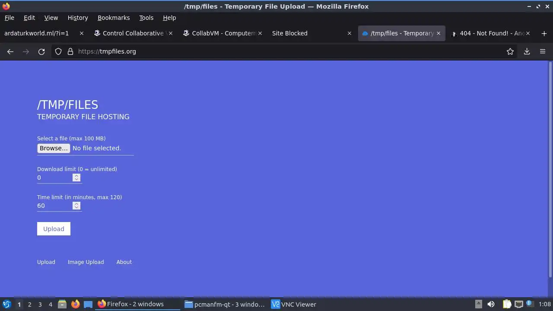This screenshot has height=311, width=553.
Task: Open the Edit menu
Action: (x=29, y=18)
